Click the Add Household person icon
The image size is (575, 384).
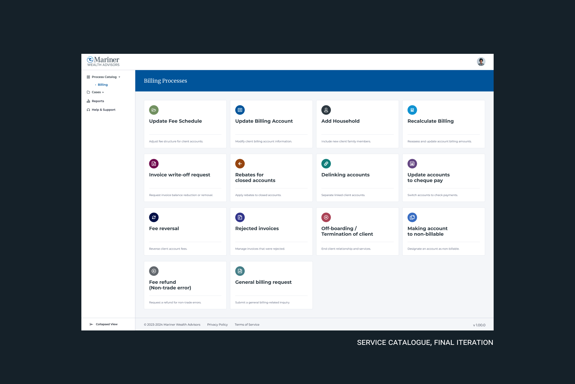pyautogui.click(x=326, y=110)
